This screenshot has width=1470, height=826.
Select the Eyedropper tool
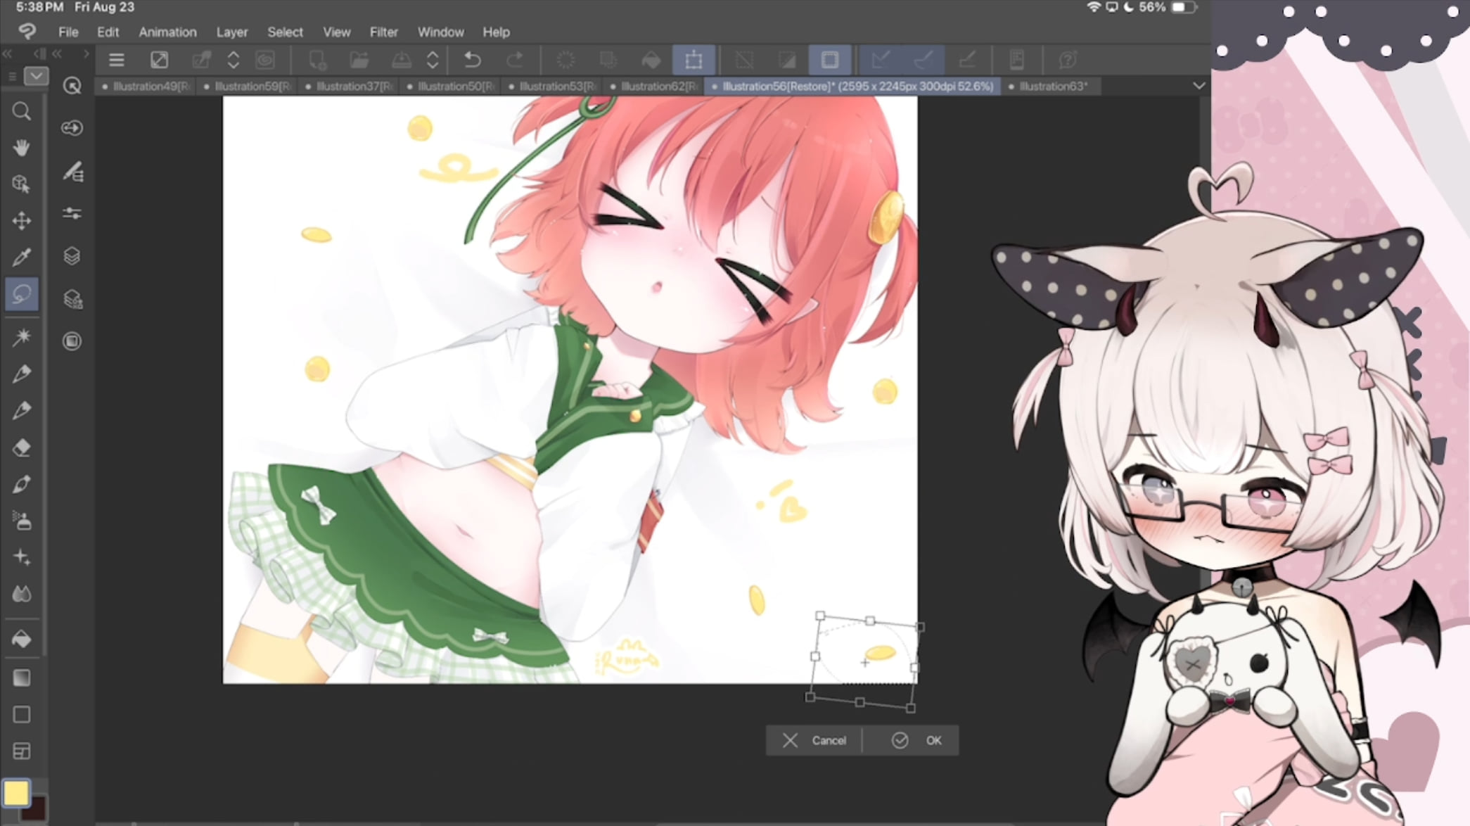[22, 258]
